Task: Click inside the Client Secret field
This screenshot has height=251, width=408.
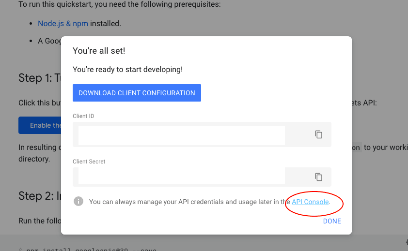Action: click(x=182, y=176)
